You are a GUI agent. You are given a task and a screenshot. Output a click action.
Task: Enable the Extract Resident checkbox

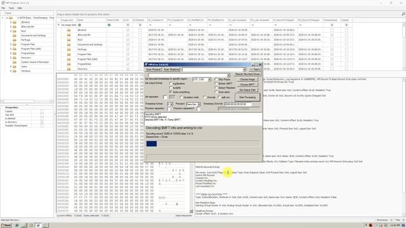216,87
